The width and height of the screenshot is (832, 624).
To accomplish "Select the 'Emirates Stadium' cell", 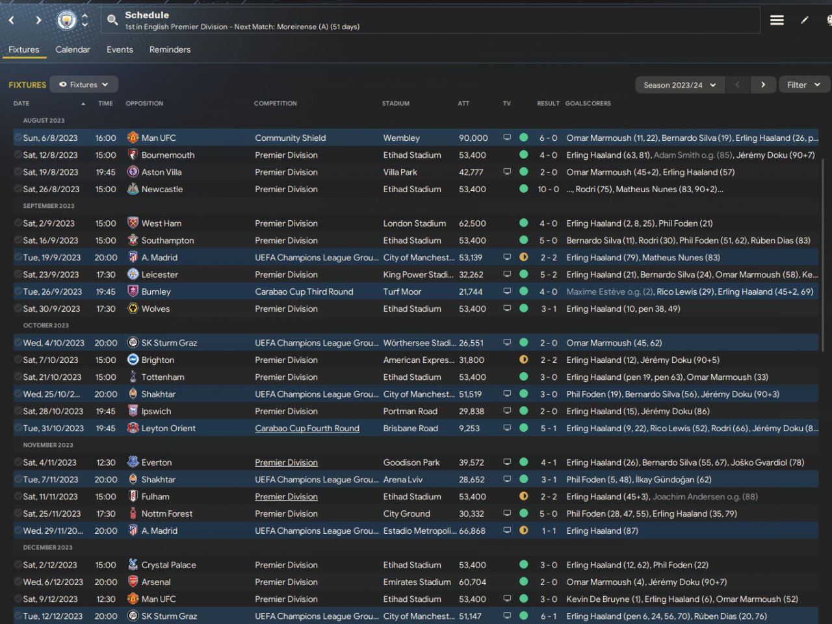I will pyautogui.click(x=417, y=582).
